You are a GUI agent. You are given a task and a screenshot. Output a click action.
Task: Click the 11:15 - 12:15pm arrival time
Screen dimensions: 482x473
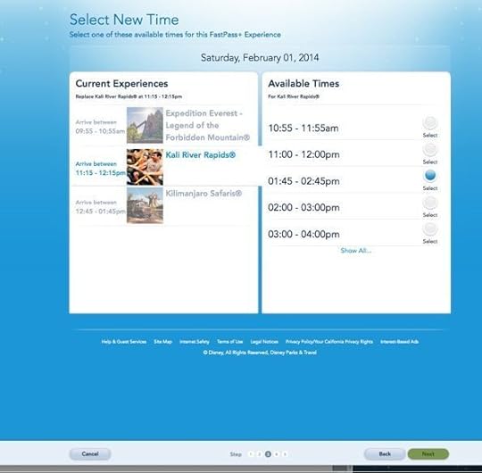click(101, 173)
